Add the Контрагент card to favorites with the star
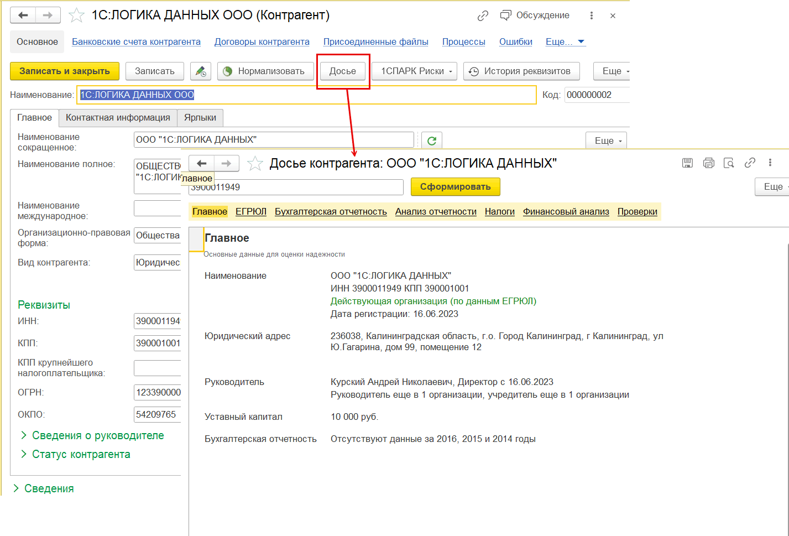Viewport: 789px width, 536px height. pyautogui.click(x=76, y=15)
